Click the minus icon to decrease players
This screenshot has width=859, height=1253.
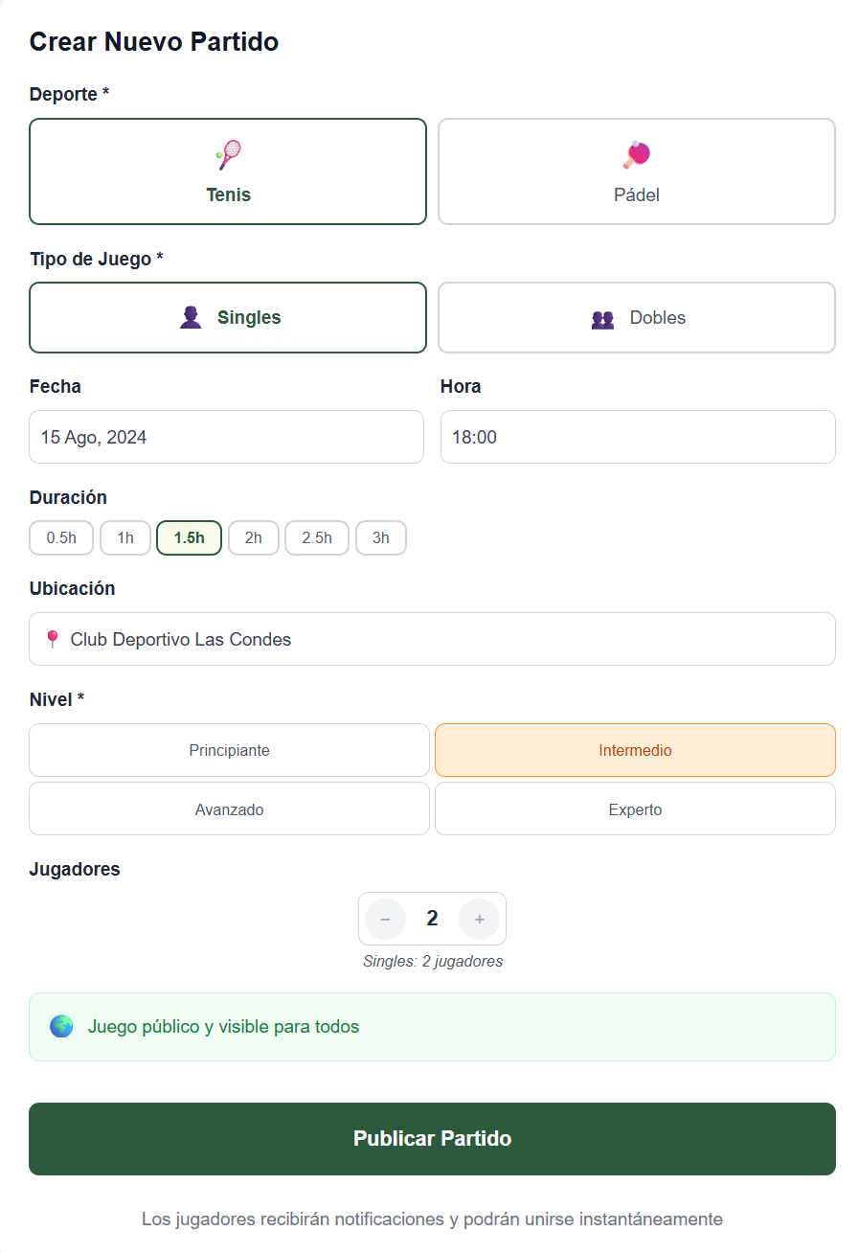click(x=385, y=919)
